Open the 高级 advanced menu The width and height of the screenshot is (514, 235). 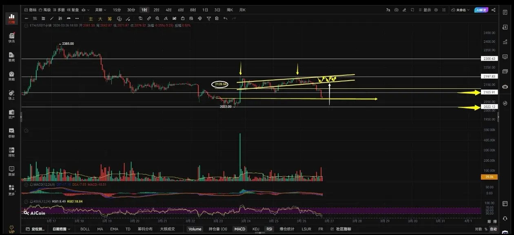pos(44,10)
